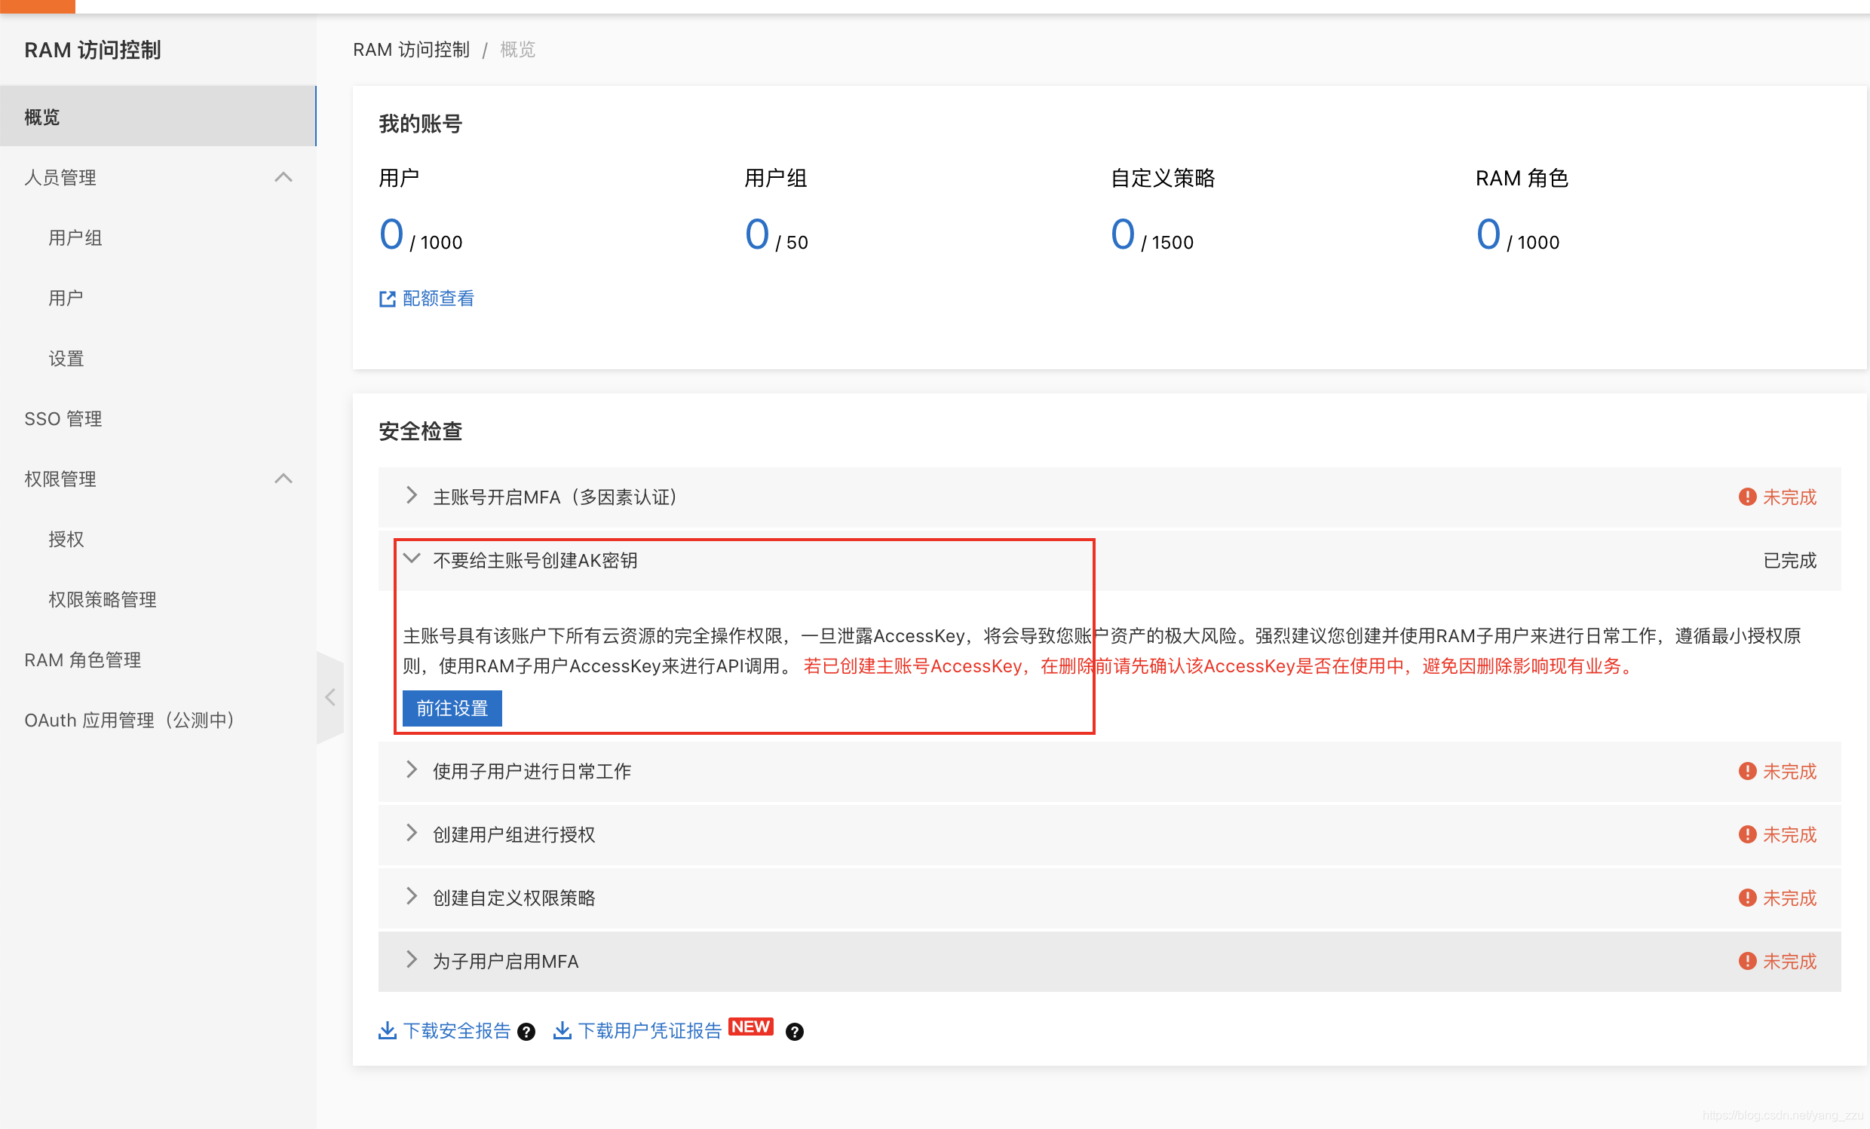Viewport: 1870px width, 1129px height.
Task: Click the download icon beside 下载用户凭证报告
Action: tap(563, 1030)
